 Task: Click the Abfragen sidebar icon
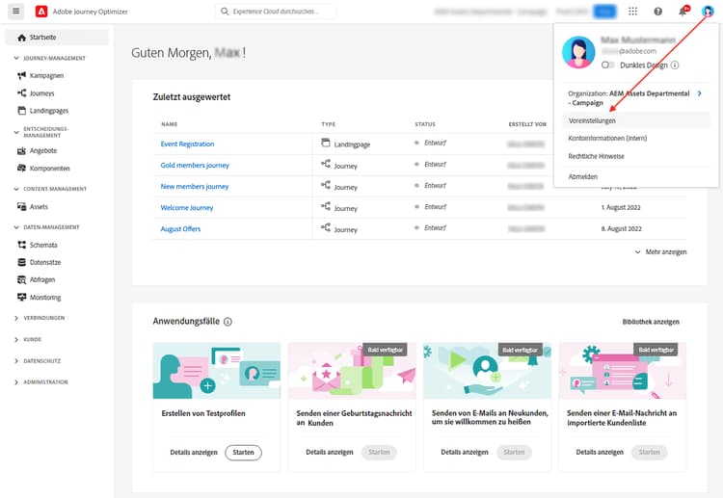click(x=21, y=279)
